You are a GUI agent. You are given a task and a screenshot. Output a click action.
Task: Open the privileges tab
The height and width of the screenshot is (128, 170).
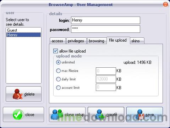[x=76, y=41]
